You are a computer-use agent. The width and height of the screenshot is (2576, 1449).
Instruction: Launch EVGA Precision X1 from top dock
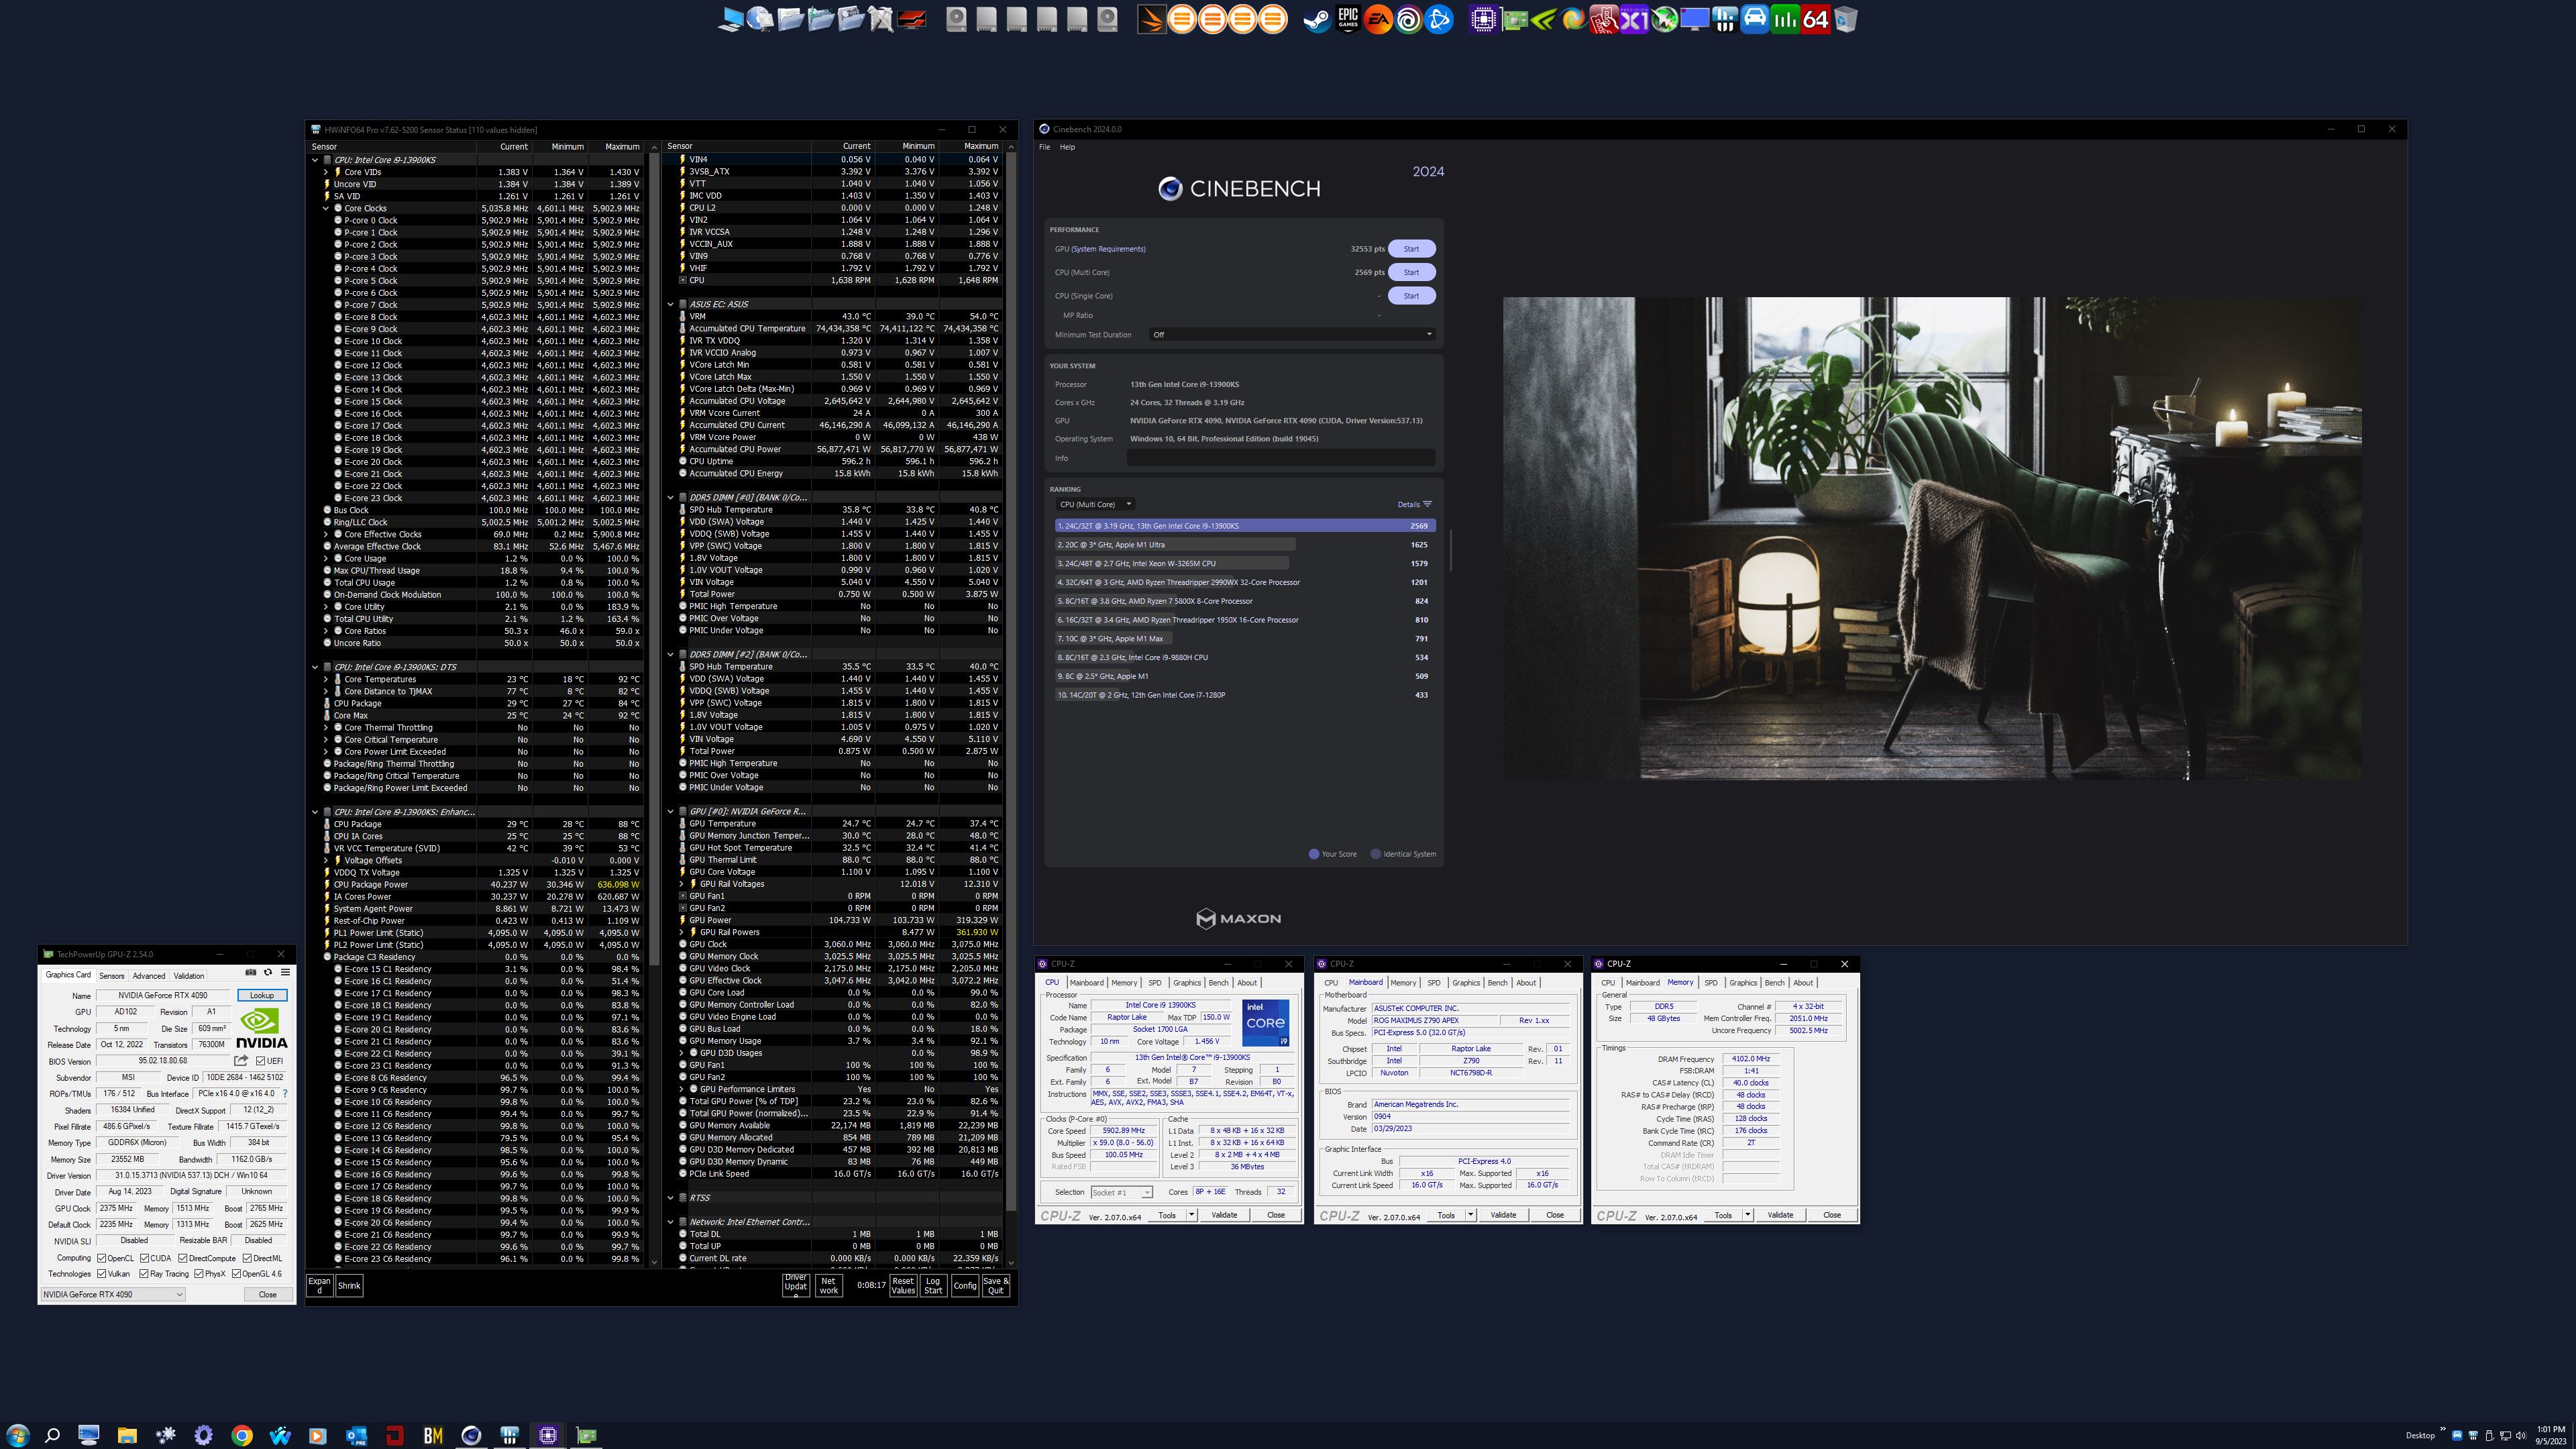[1634, 19]
